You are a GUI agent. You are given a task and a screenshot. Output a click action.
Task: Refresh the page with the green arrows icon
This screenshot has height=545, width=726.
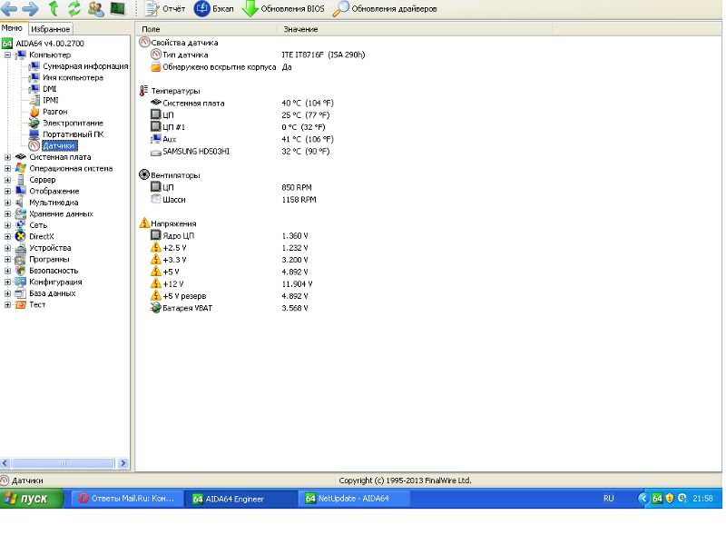[x=74, y=8]
